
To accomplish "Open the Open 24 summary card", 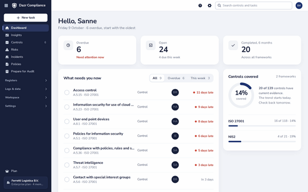I will [x=180, y=50].
